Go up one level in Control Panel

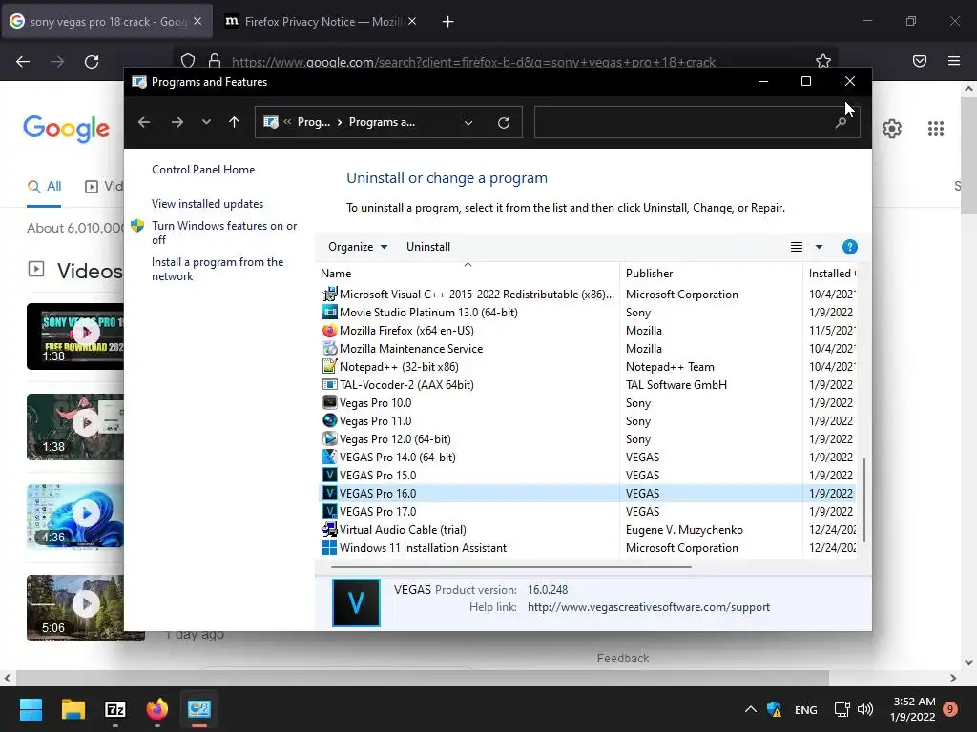coord(235,122)
